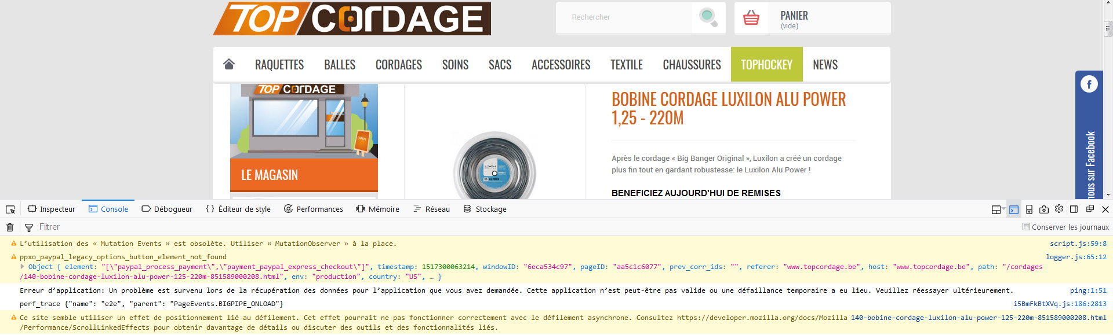Select the Console tab
This screenshot has height=335, width=1113.
[108, 209]
